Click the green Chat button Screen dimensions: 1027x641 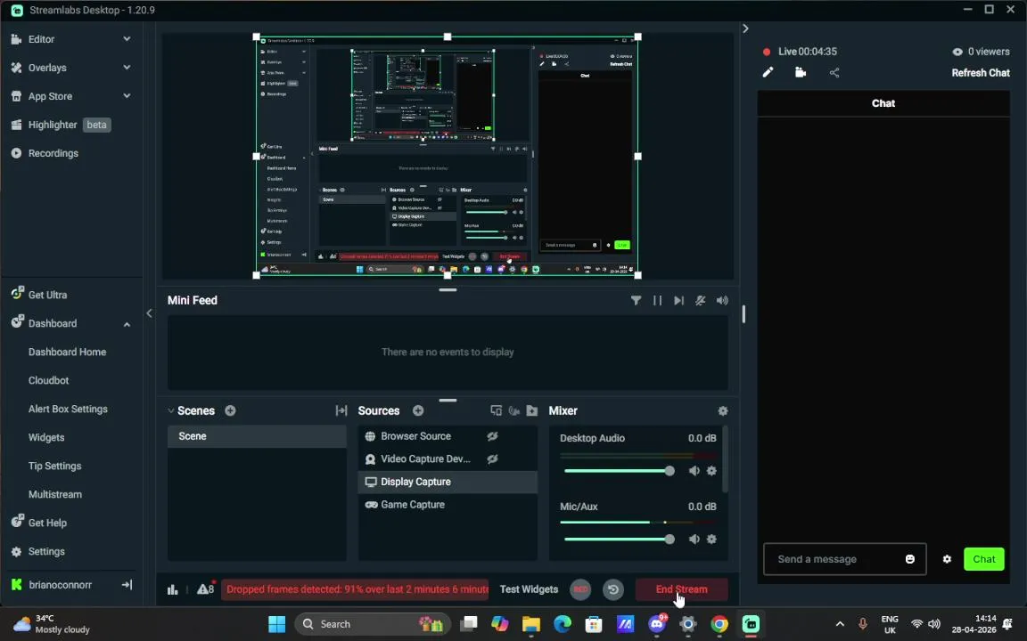[984, 559]
